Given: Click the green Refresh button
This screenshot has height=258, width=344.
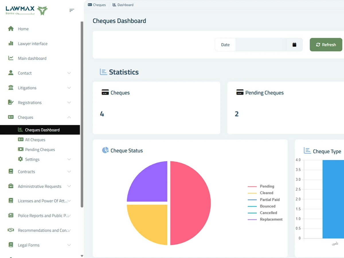Looking at the screenshot, I should pos(326,45).
